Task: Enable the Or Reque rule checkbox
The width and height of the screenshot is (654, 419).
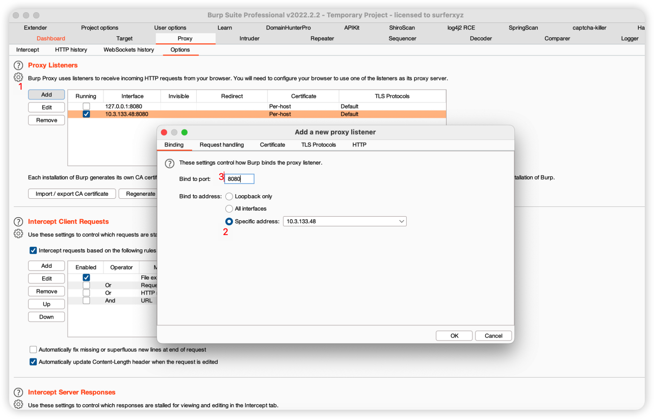Action: coord(86,285)
